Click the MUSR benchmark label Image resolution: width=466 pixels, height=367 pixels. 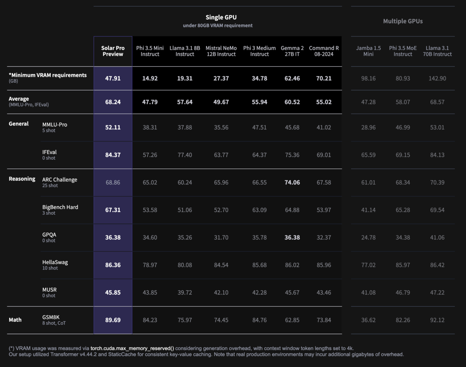pos(50,290)
